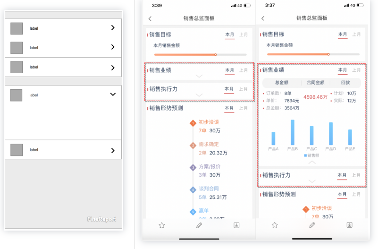This screenshot has height=249, width=378.
Task: Select 上月 tab of 销售形势预测 on 3:37 screen
Action: pyautogui.click(x=356, y=195)
